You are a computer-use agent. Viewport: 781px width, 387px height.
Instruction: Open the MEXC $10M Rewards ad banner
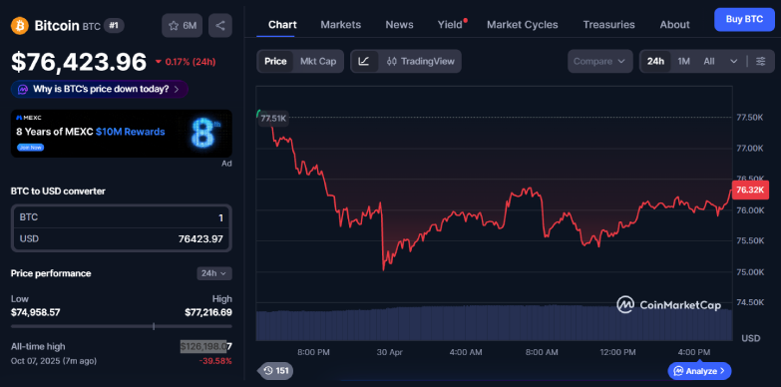point(121,134)
